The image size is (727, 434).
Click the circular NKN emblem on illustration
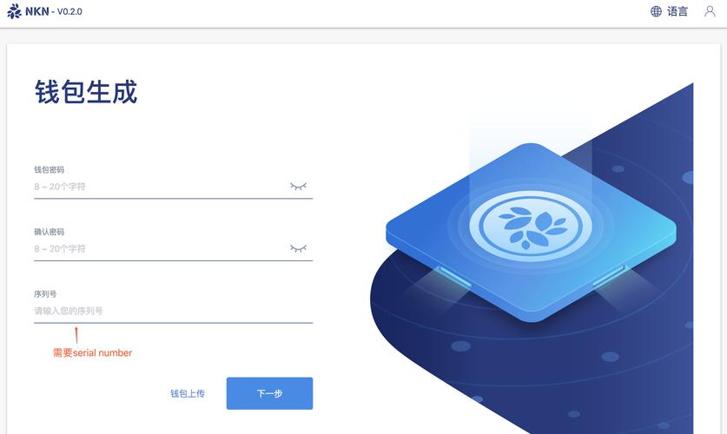[x=531, y=226]
